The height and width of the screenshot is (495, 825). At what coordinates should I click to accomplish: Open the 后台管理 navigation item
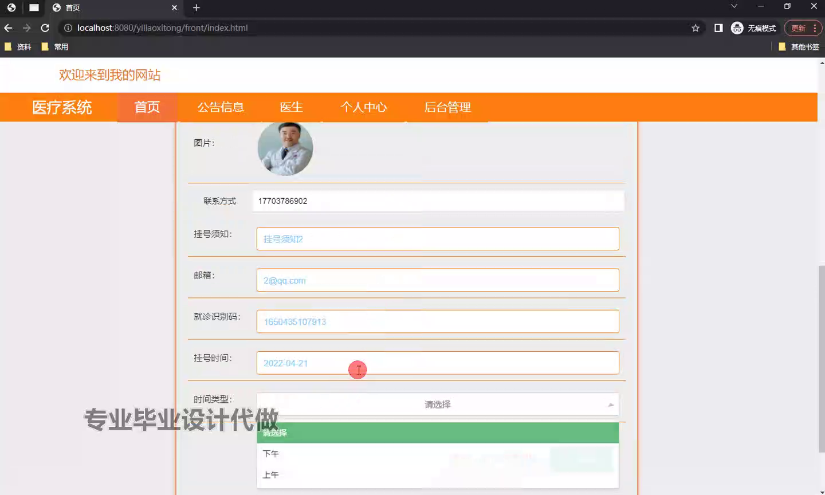447,107
